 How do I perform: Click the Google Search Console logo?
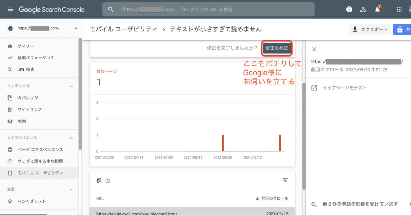(52, 10)
